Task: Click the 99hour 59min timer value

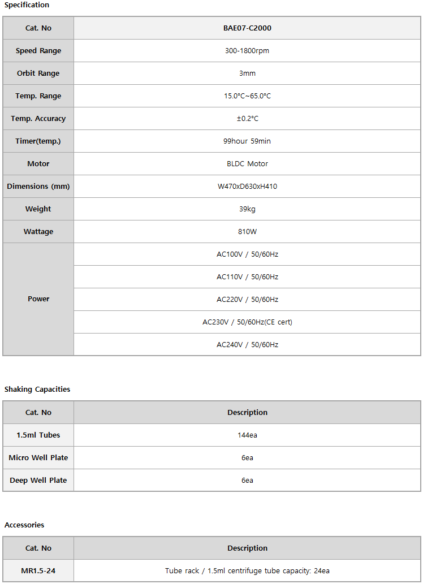Action: [247, 141]
